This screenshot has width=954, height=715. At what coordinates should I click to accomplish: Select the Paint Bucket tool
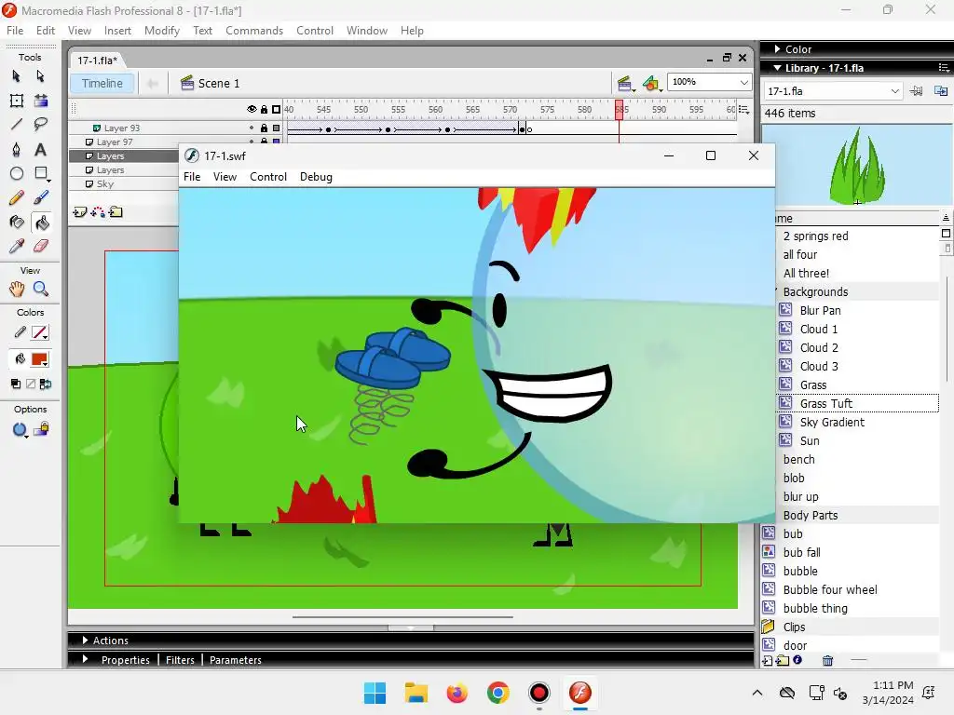click(x=41, y=223)
